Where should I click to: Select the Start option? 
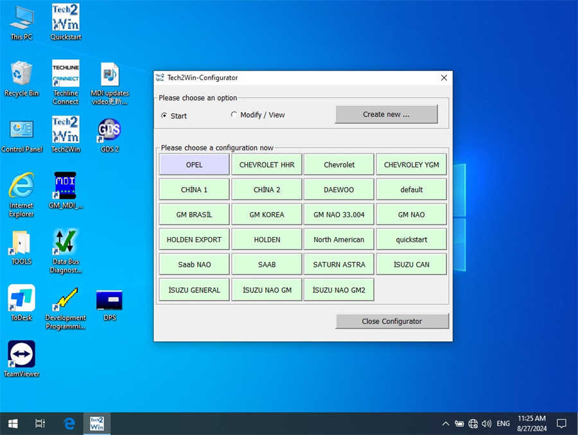click(x=166, y=115)
